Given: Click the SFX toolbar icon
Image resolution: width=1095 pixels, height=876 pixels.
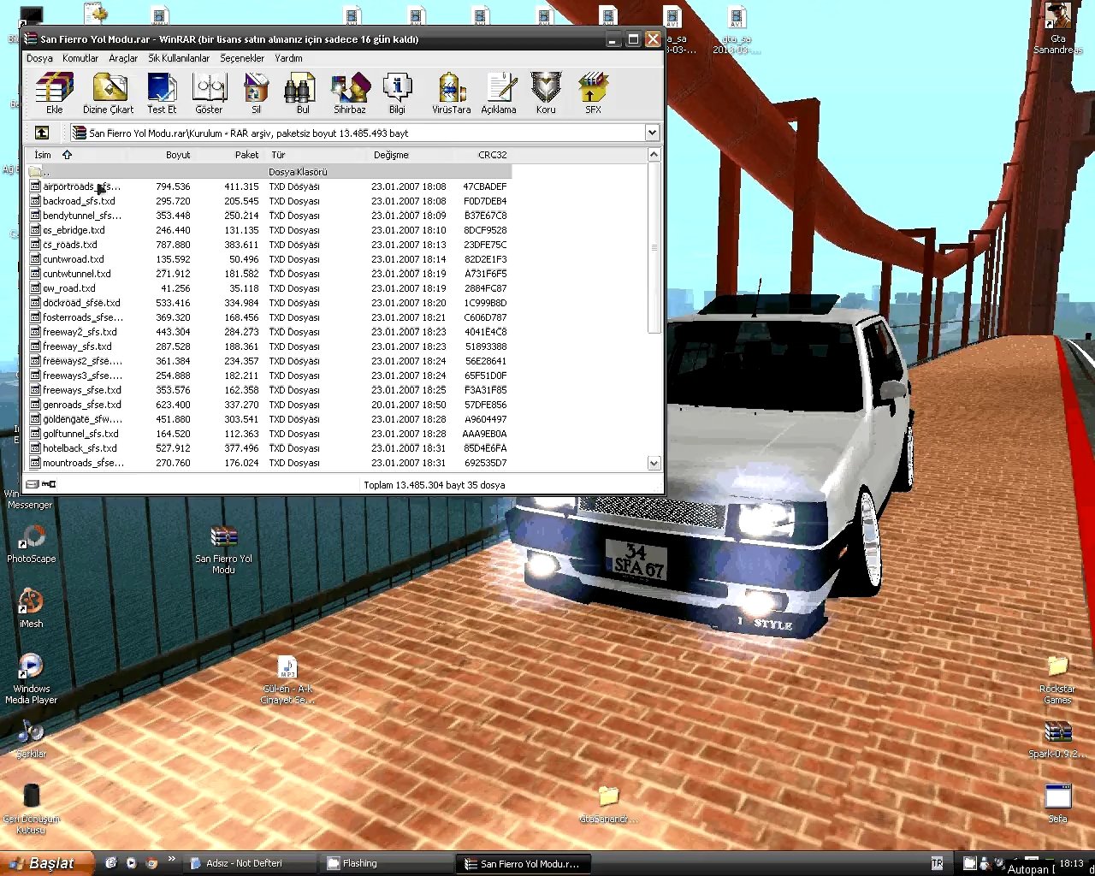Looking at the screenshot, I should pyautogui.click(x=593, y=93).
